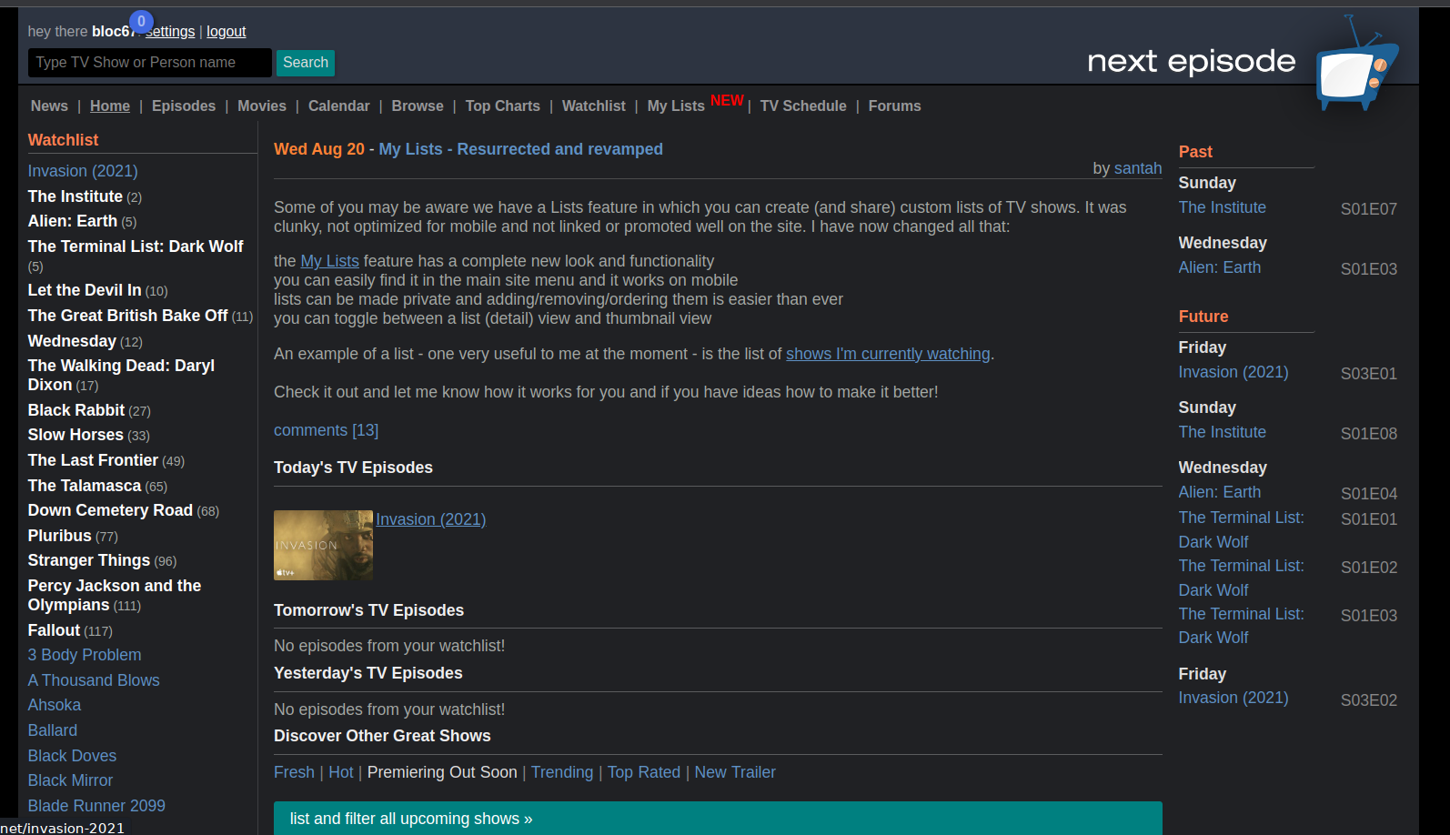
Task: Click the My Lists link in the post body
Action: pyautogui.click(x=330, y=261)
